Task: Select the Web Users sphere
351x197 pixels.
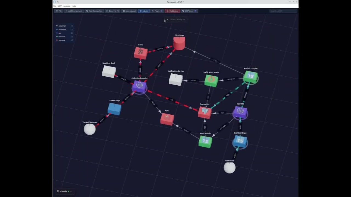Action: 230,168
